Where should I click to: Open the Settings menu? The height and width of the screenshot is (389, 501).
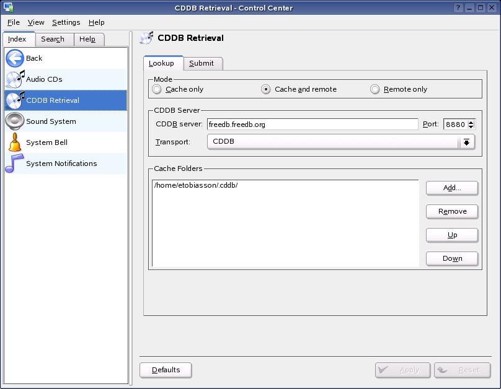[66, 22]
